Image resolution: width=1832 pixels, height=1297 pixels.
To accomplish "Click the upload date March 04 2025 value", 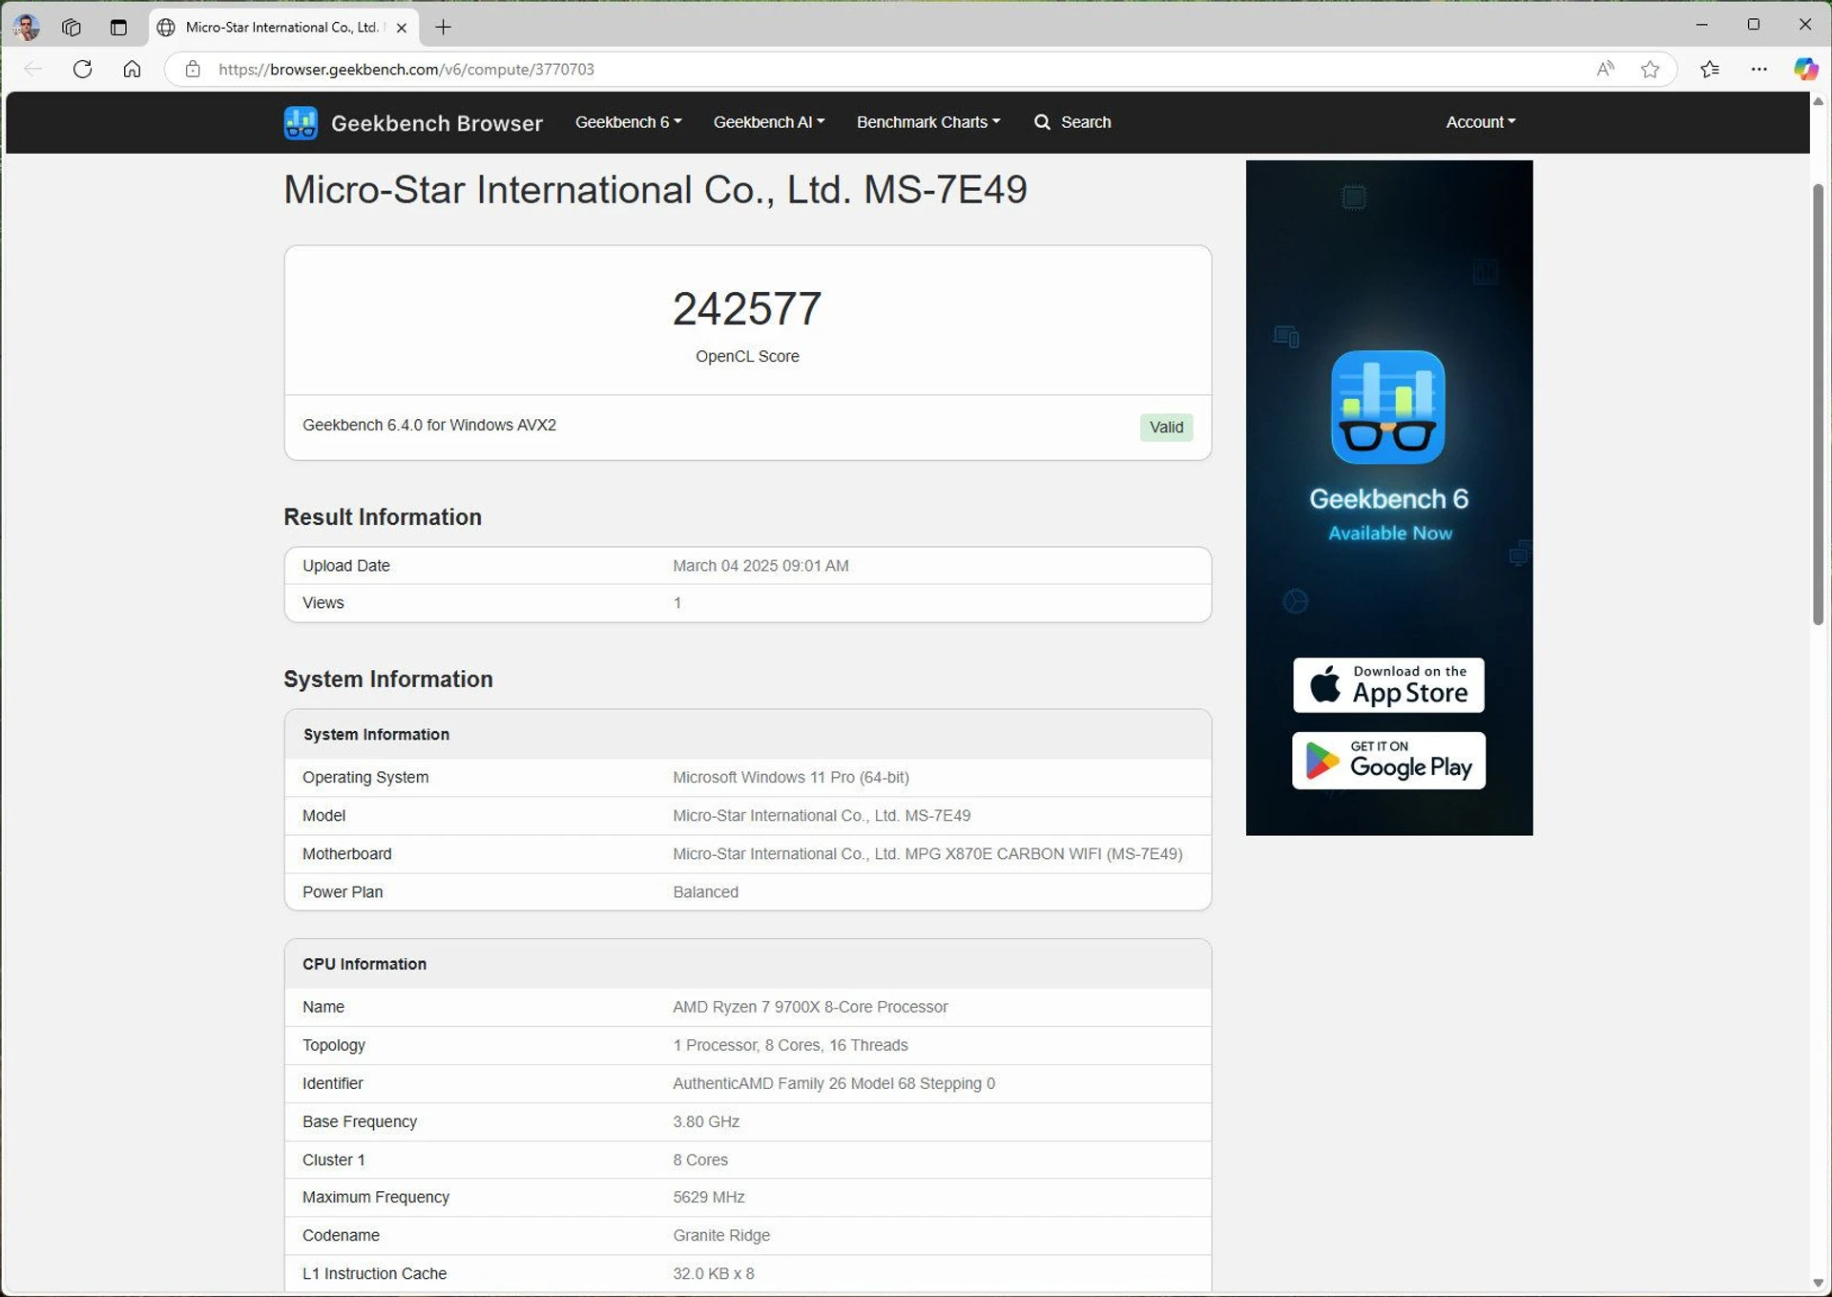I will point(760,566).
